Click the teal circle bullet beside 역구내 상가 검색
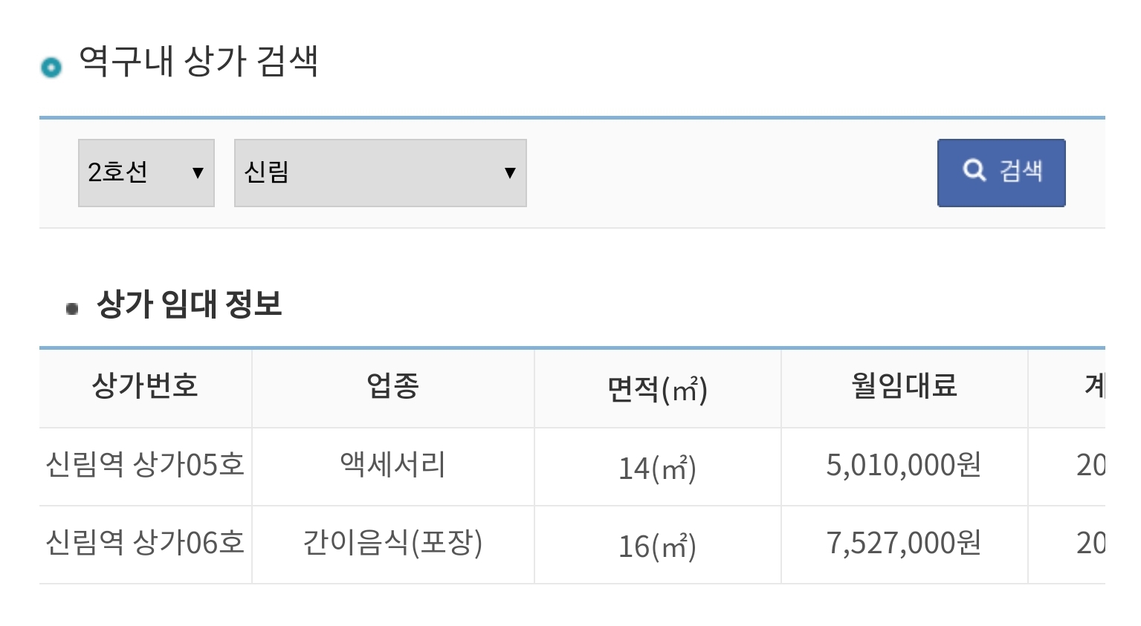The height and width of the screenshot is (626, 1141). pyautogui.click(x=51, y=68)
